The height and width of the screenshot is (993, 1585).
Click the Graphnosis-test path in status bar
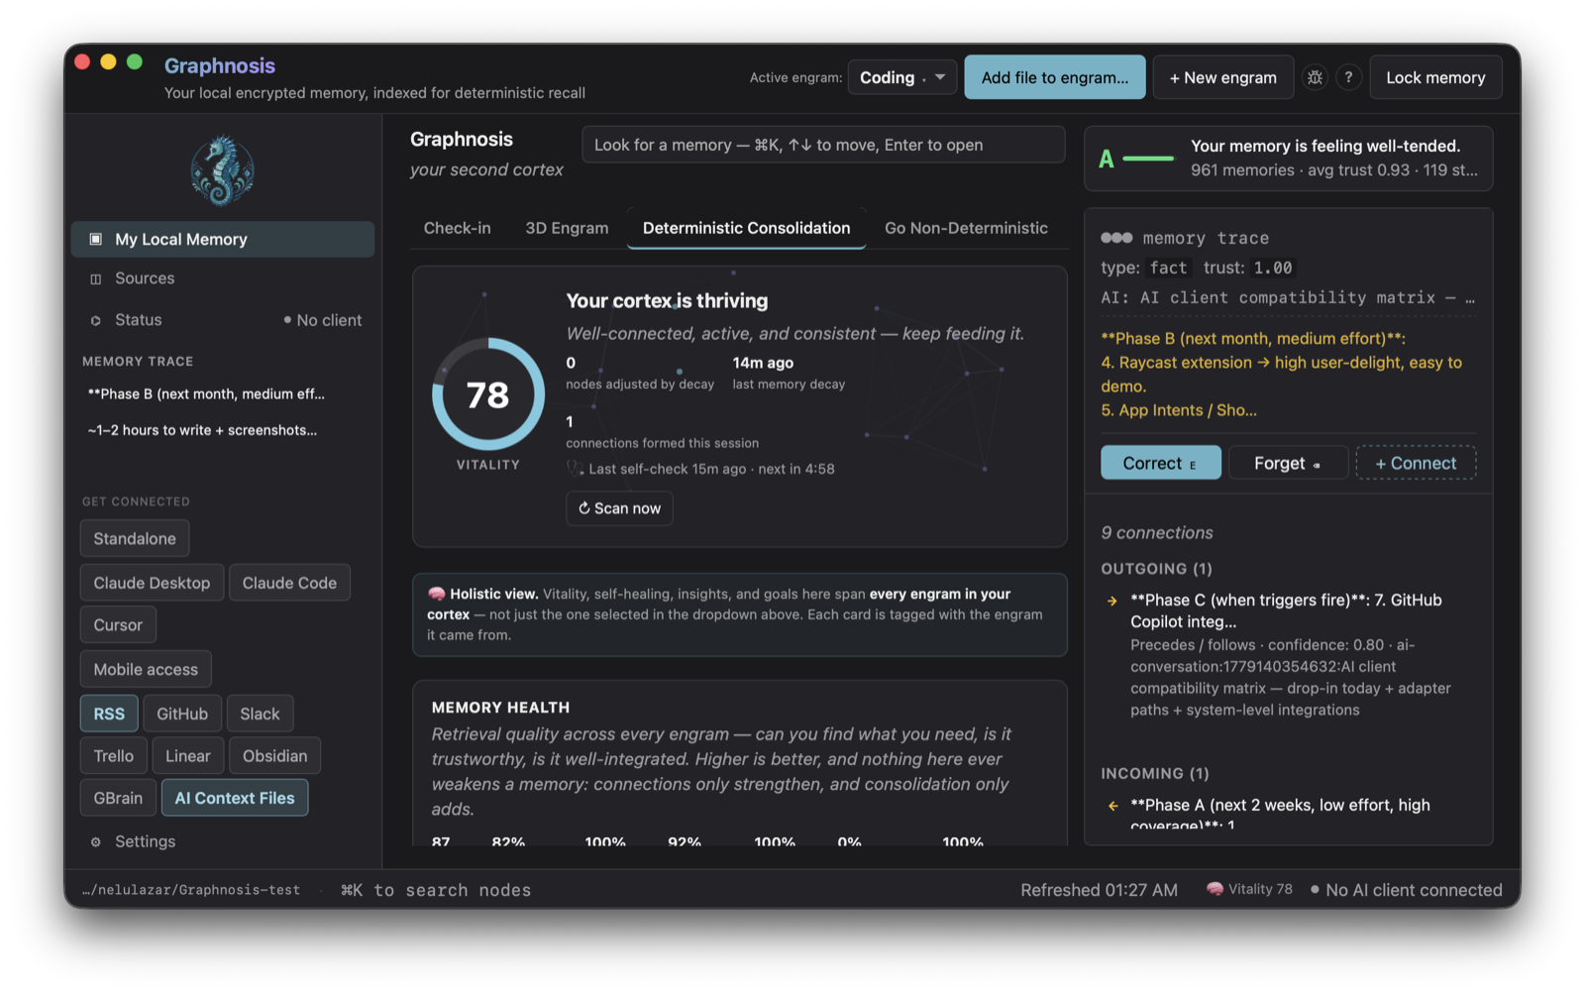pos(191,890)
